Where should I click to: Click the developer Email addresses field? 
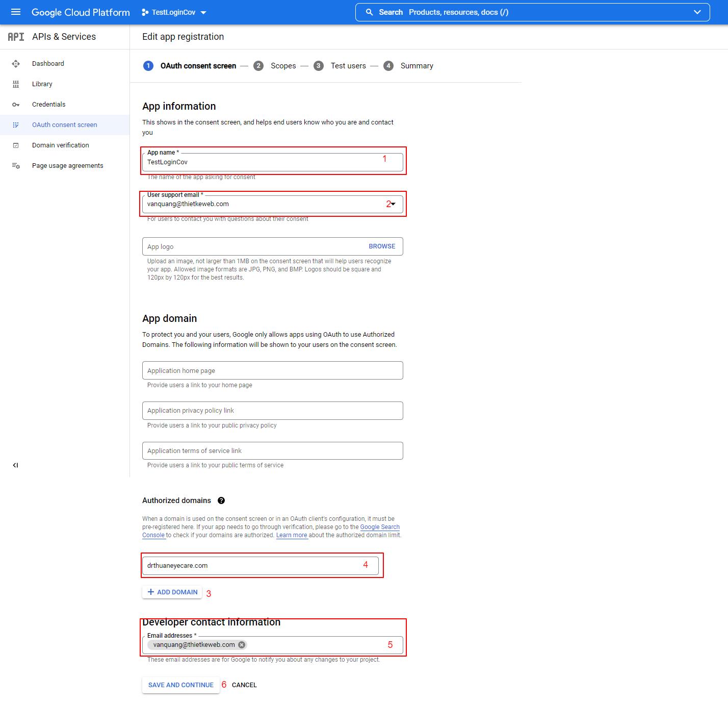pyautogui.click(x=273, y=645)
